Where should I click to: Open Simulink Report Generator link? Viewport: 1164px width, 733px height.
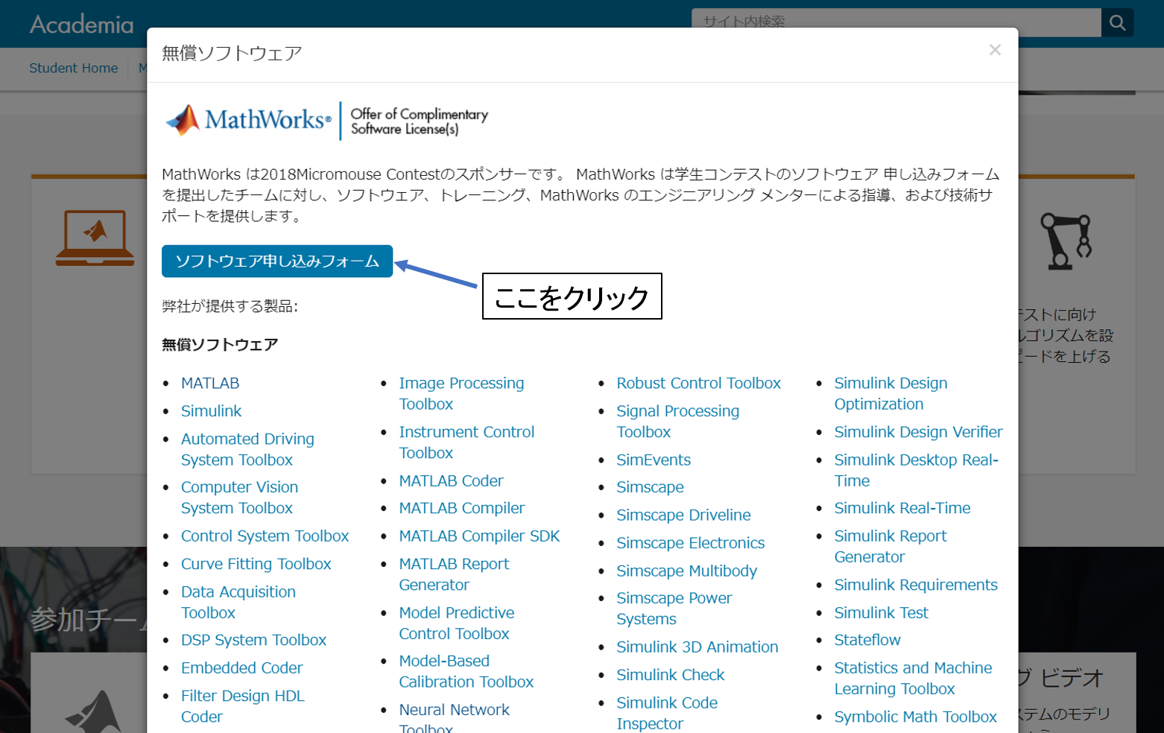[891, 546]
